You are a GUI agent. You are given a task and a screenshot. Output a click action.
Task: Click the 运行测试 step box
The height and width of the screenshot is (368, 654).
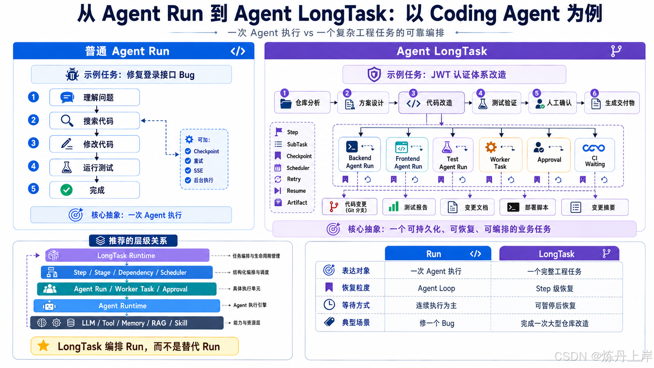(x=94, y=167)
